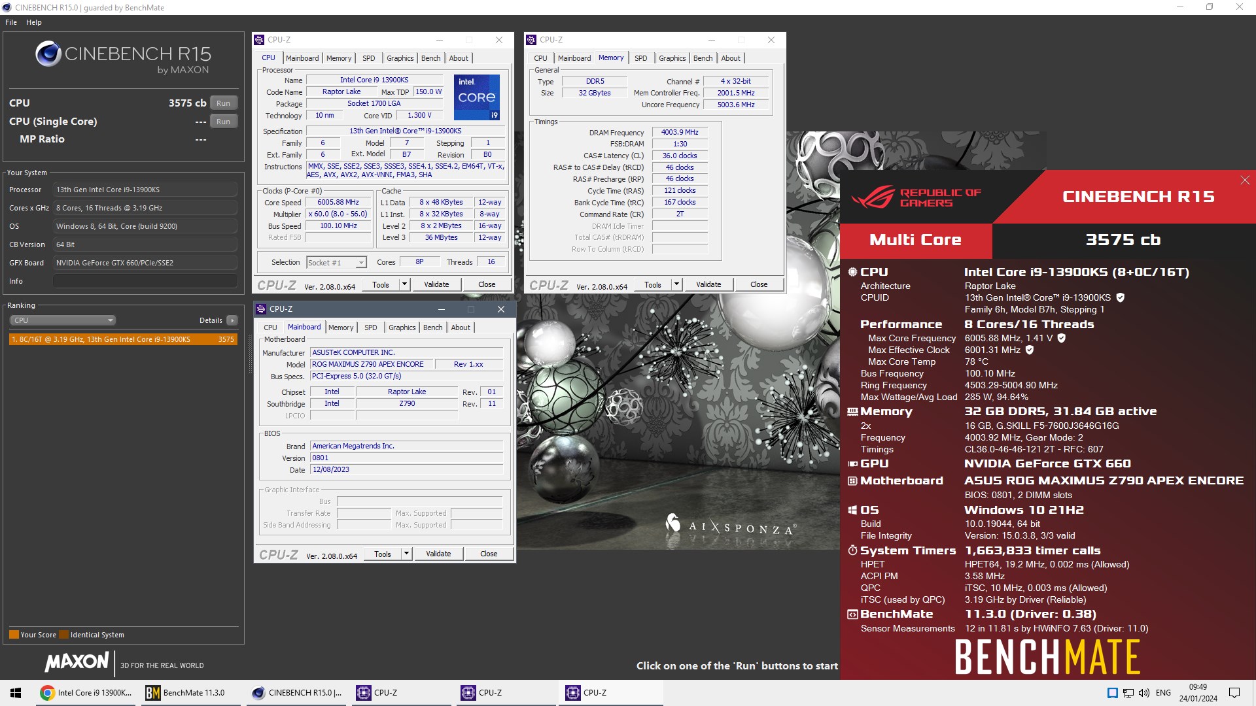Click Validate in CPU-Z Memory window
This screenshot has width=1256, height=706.
(x=708, y=284)
